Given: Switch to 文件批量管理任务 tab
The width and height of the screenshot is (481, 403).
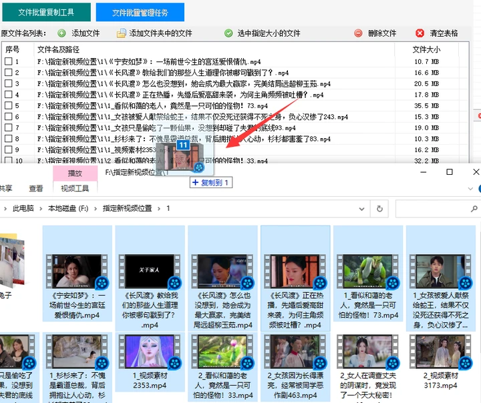Looking at the screenshot, I should 140,12.
